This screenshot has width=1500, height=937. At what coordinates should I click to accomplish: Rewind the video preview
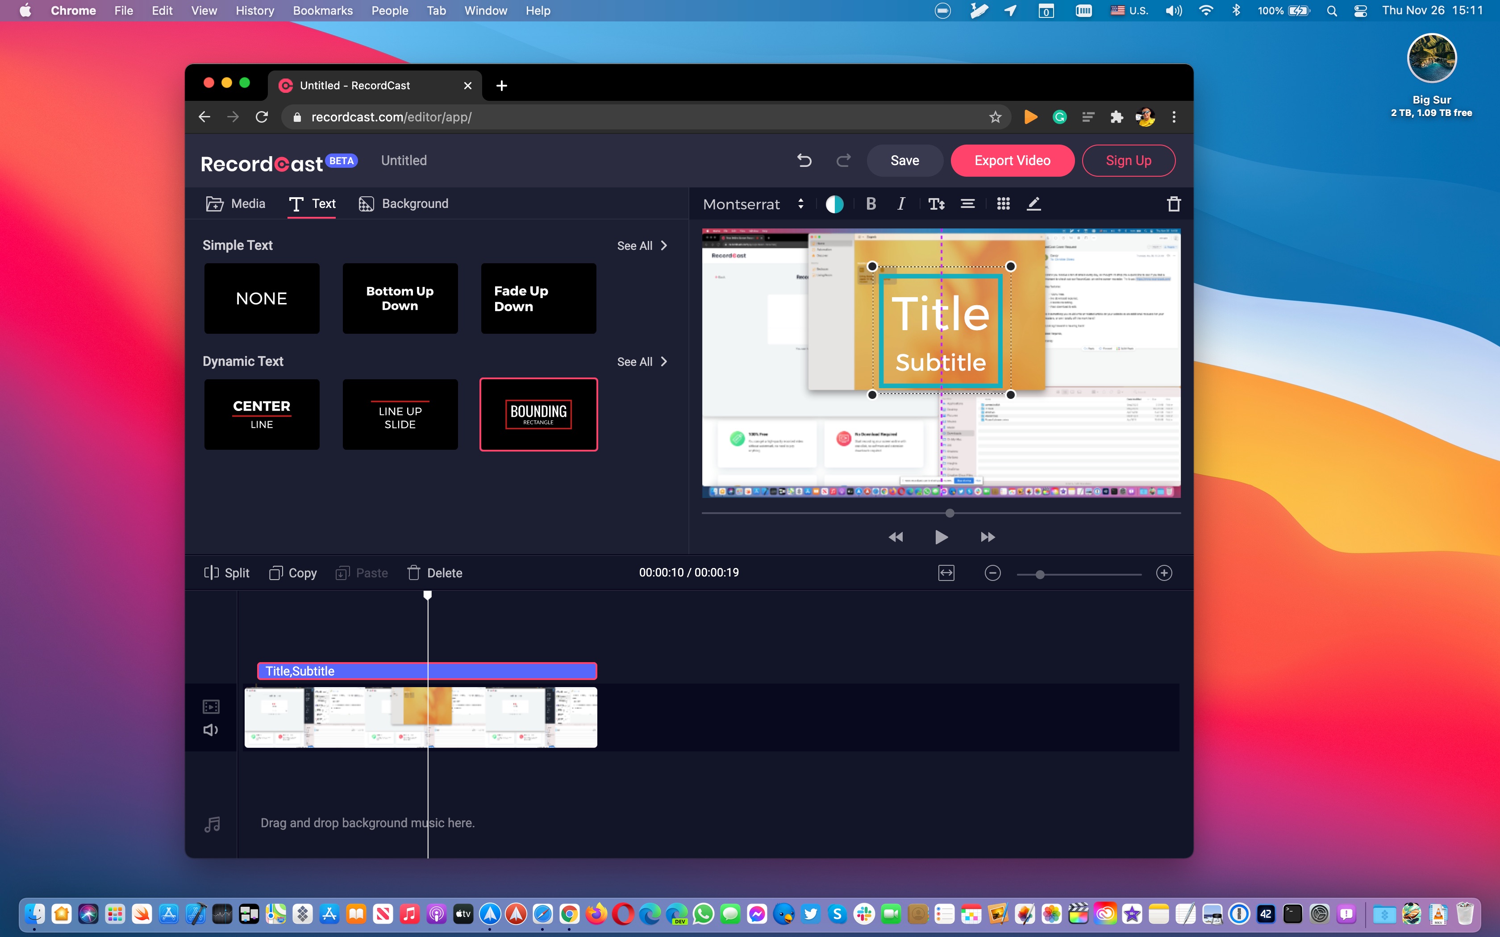pyautogui.click(x=896, y=537)
